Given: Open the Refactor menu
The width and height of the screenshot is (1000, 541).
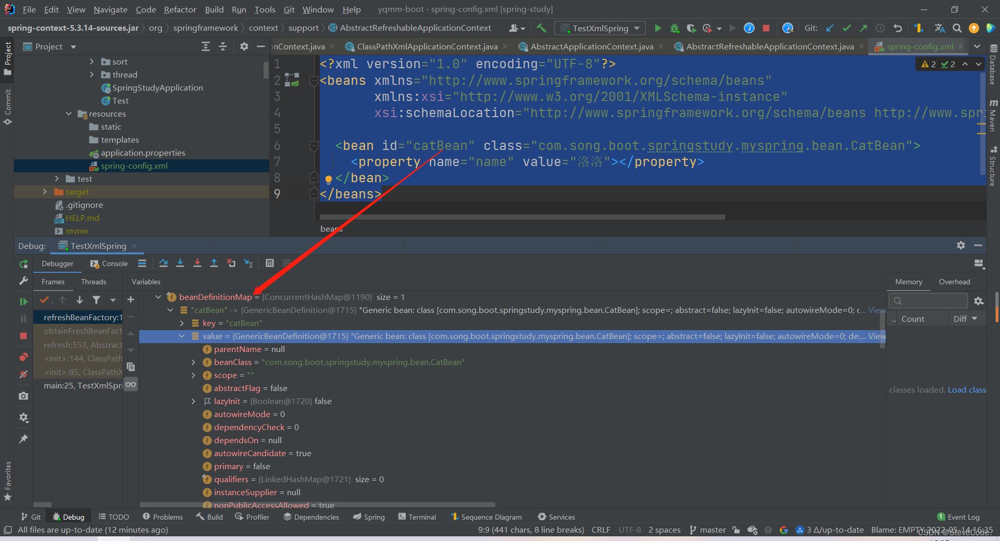Looking at the screenshot, I should point(180,9).
